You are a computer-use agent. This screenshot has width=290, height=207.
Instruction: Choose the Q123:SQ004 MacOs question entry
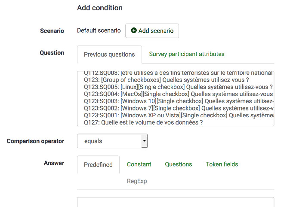(176, 94)
